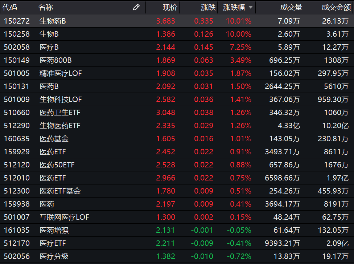Open 医药800B stock entry
The height and width of the screenshot is (264, 354).
coord(55,60)
